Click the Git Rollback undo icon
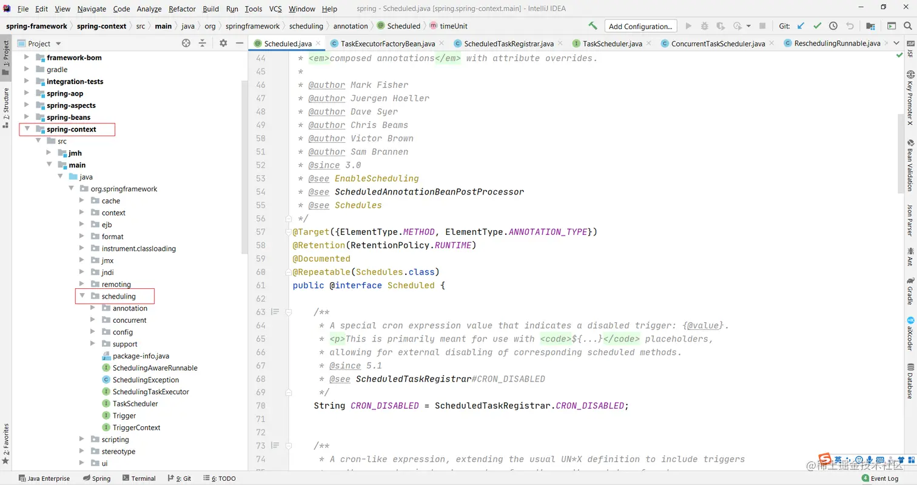Image resolution: width=917 pixels, height=485 pixels. [850, 26]
